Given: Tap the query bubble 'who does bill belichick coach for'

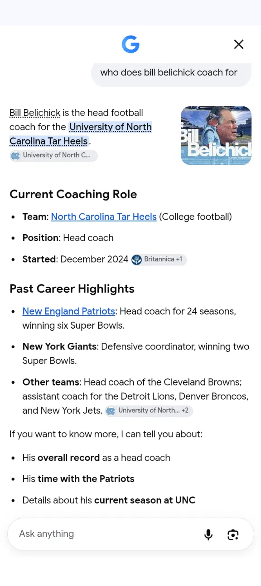Looking at the screenshot, I should (x=171, y=73).
